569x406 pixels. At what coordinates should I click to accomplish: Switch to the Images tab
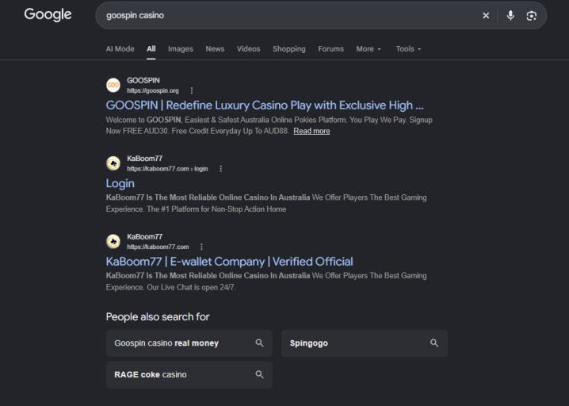point(181,49)
